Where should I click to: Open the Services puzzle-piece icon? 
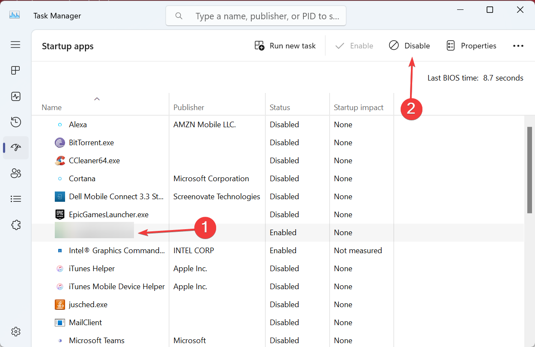15,225
